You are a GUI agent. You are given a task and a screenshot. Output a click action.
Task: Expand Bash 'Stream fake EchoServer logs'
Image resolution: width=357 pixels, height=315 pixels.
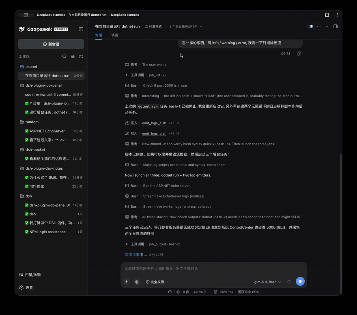click(x=165, y=196)
